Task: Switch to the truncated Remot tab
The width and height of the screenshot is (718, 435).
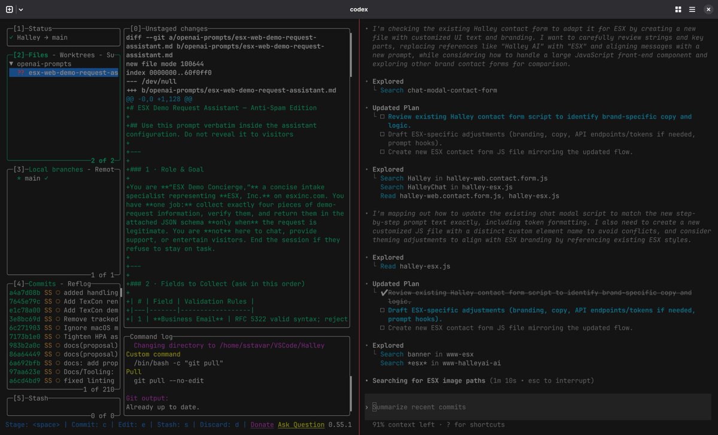Action: 105,170
